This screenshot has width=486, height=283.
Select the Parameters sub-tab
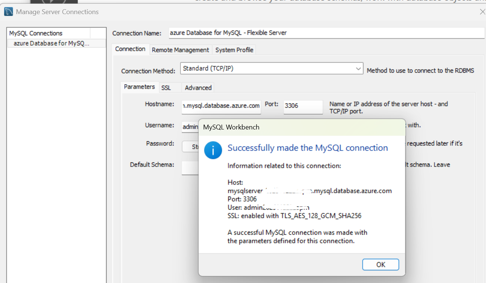point(139,87)
